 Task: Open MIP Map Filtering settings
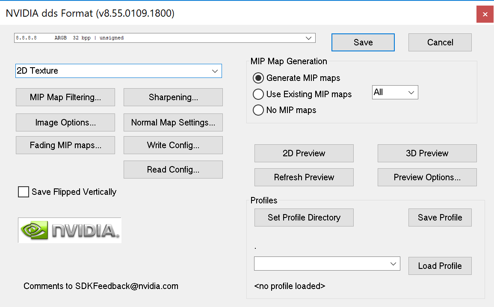65,97
